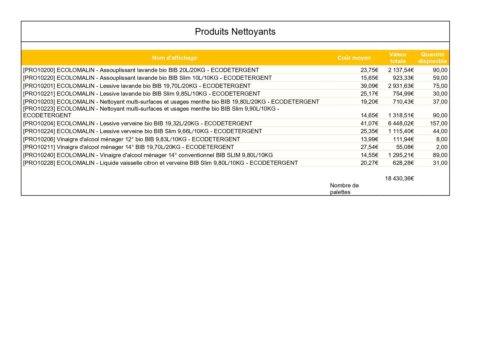The image size is (488, 345).
Task: Select the Coût moyen column header
Action: pos(354,58)
